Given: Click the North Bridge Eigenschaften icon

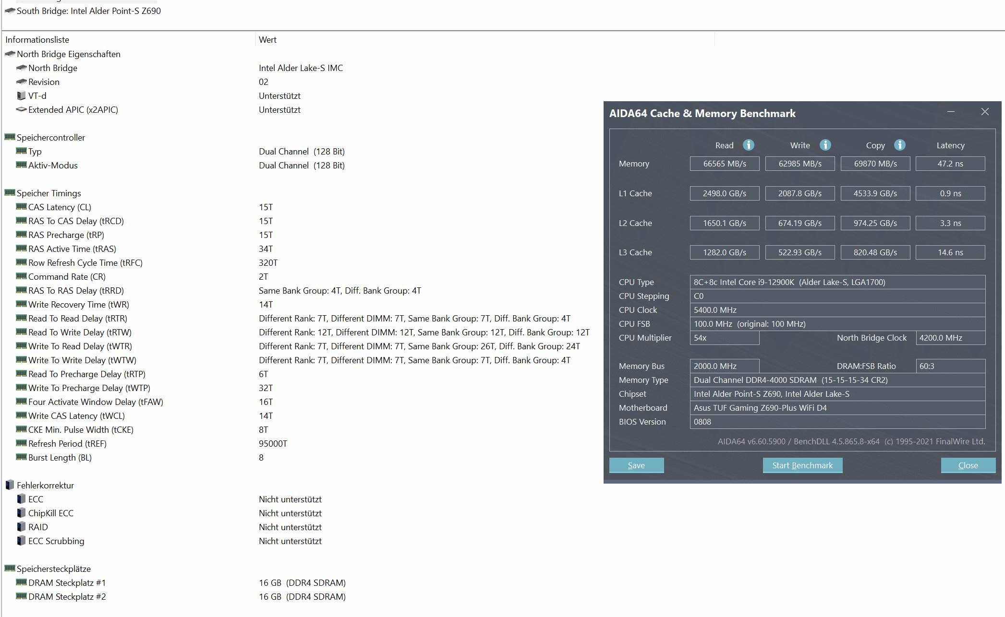Looking at the screenshot, I should point(10,54).
